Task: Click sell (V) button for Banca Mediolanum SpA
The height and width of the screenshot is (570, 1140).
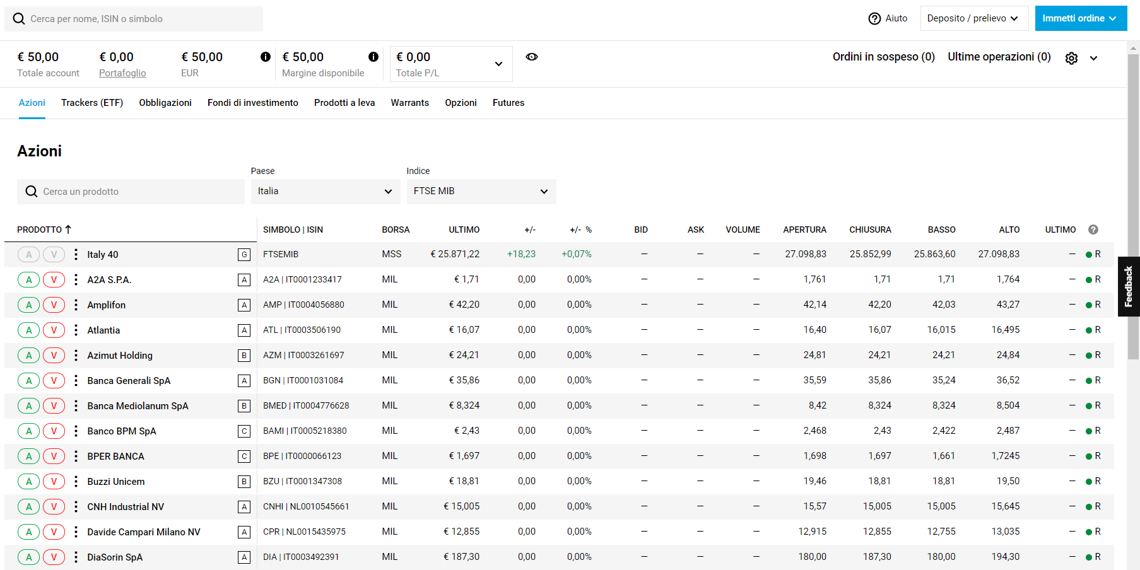Action: coord(54,406)
